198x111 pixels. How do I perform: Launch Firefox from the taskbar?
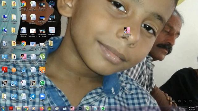(x=41, y=109)
